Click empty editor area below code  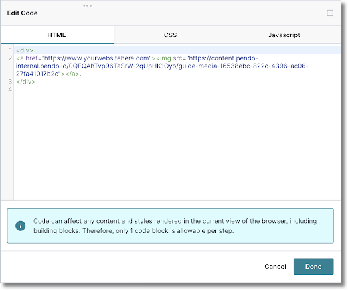click(x=177, y=144)
